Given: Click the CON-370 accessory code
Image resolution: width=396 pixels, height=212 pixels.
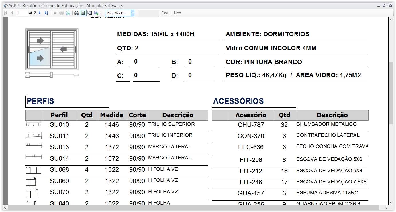Looking at the screenshot, I should [251, 136].
